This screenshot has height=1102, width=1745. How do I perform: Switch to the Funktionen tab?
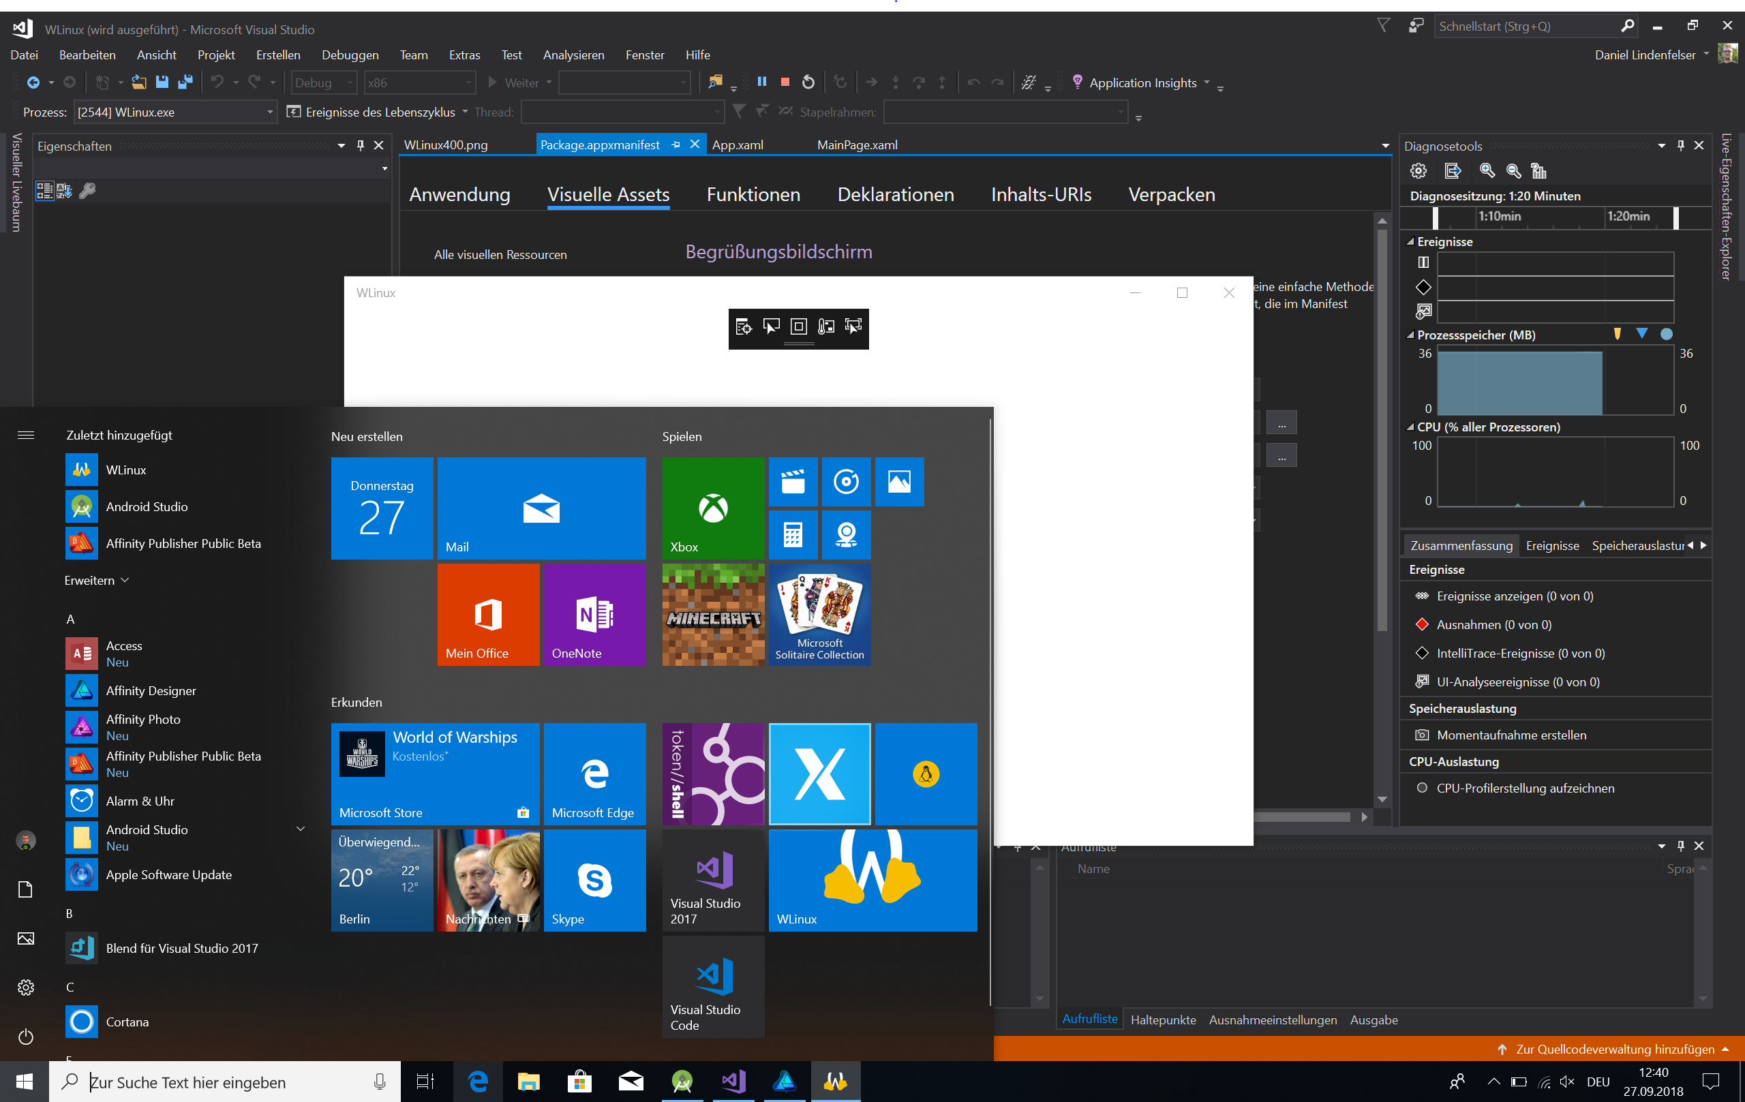(753, 194)
